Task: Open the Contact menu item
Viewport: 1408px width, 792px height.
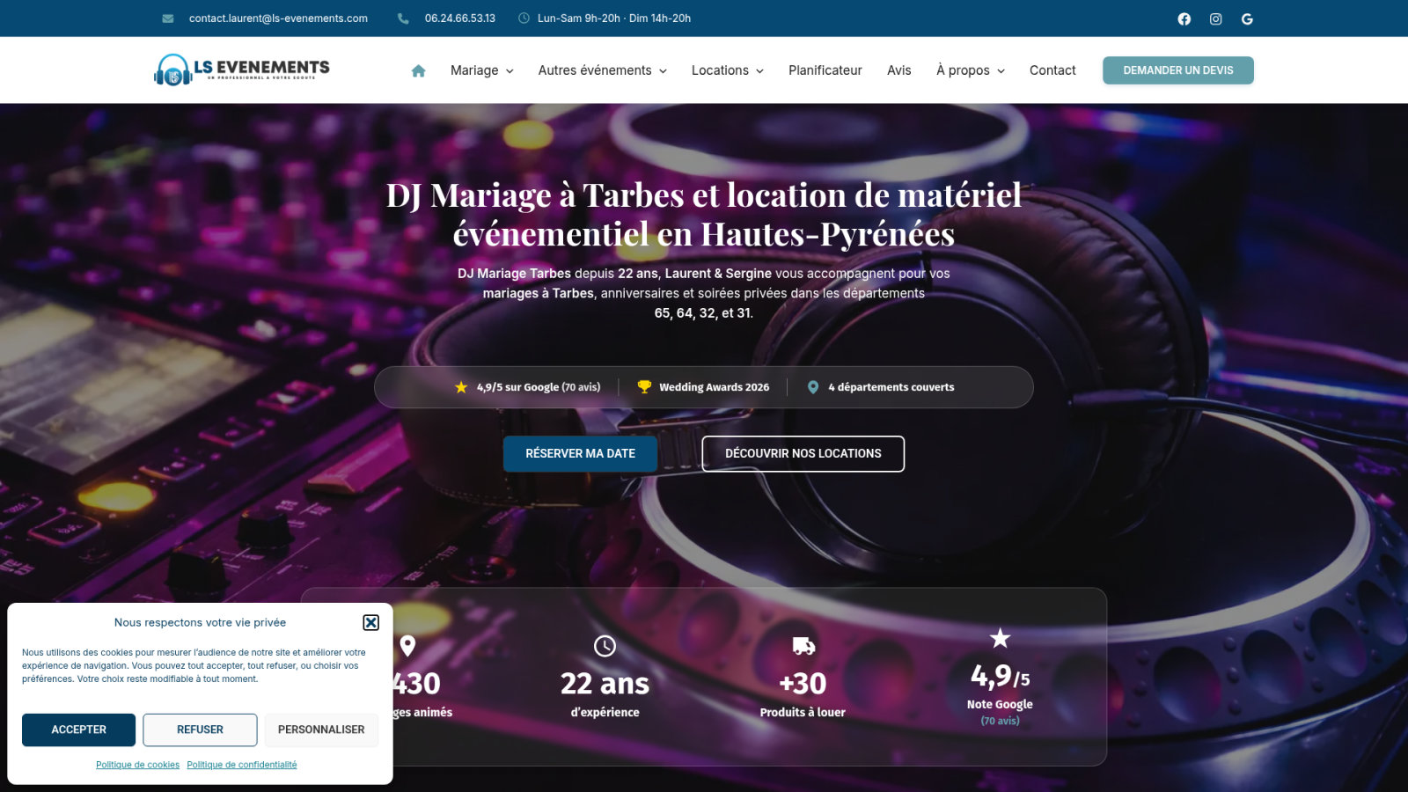Action: tap(1052, 70)
